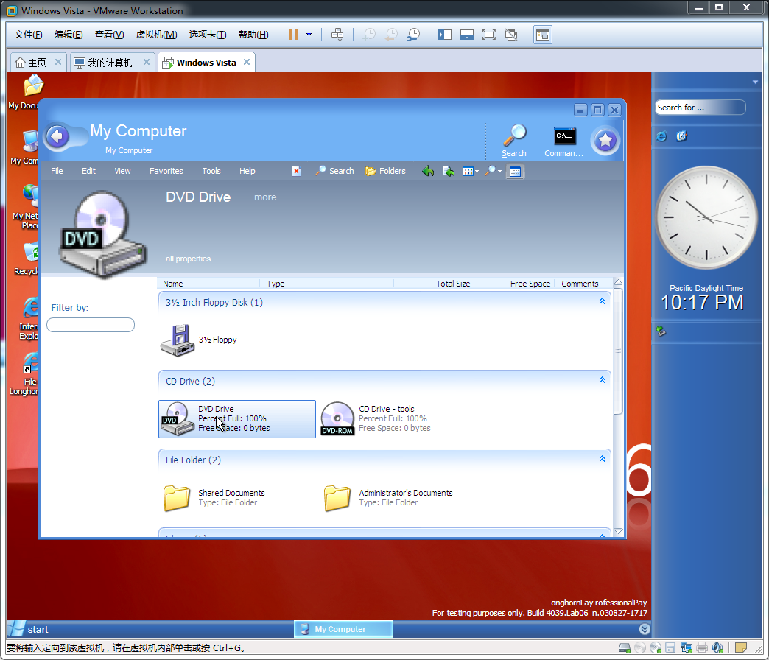Switch to the 主页 tab

coord(38,63)
